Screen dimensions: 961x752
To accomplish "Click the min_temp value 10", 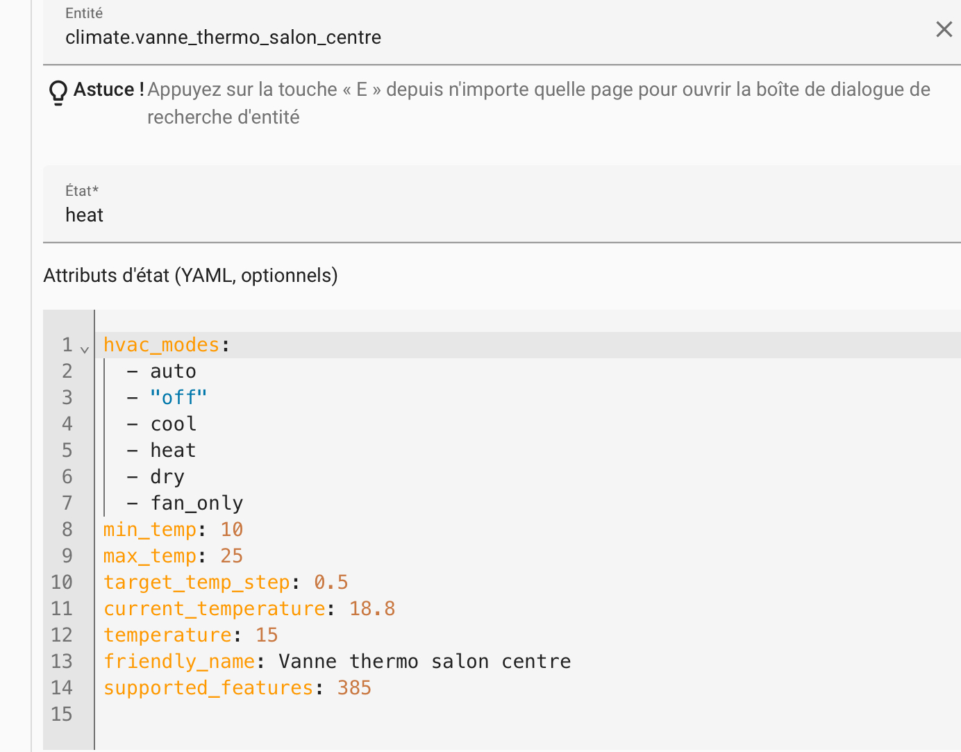I will [x=231, y=530].
